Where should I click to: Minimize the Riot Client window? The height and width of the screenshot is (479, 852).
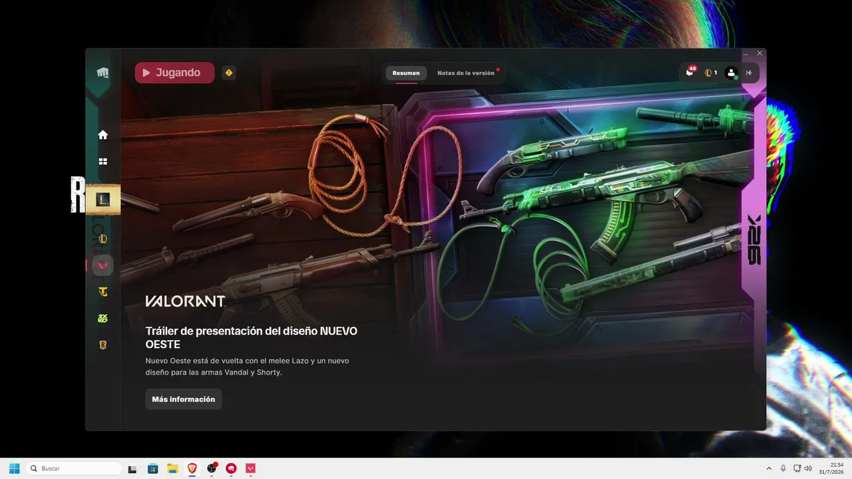[745, 53]
